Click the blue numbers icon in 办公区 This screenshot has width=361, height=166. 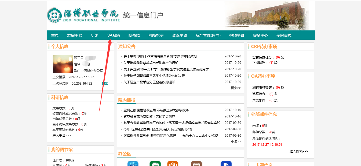coord(133,163)
